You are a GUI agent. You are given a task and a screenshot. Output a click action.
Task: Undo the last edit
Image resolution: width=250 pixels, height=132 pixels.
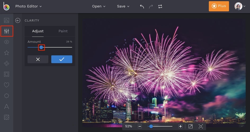coord(142,6)
